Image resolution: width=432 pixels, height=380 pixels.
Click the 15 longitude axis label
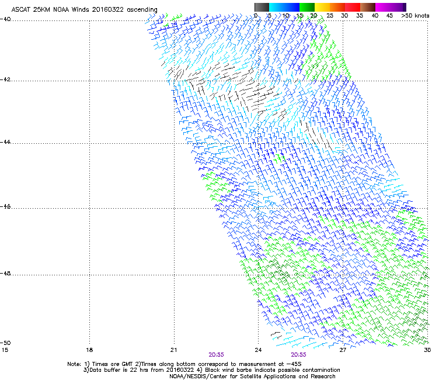(5, 350)
